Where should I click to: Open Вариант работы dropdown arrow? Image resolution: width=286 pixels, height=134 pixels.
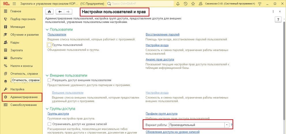tap(227, 125)
